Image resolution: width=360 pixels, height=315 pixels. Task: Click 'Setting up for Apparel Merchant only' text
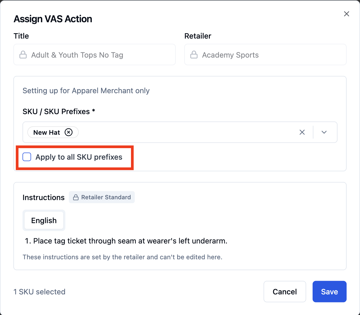(x=86, y=91)
